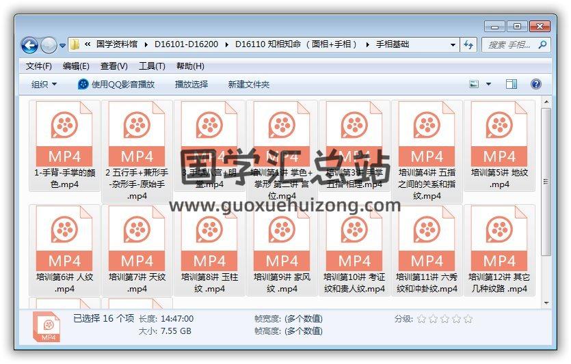571x364 pixels.
Task: Click the 新建文件夹 button
Action: coord(248,84)
